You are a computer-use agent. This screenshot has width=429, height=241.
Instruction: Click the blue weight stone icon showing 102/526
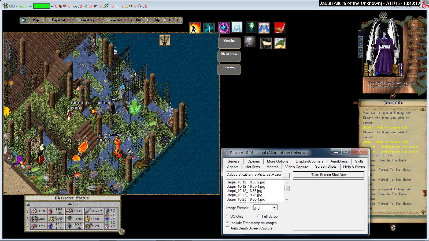pos(69,226)
